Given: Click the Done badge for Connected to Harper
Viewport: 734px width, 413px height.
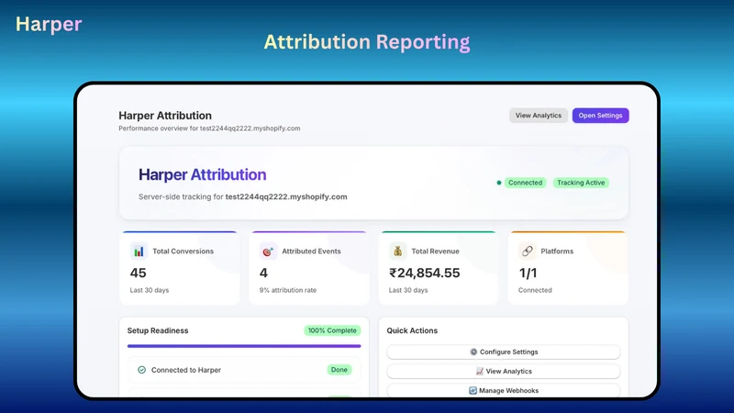Looking at the screenshot, I should [x=339, y=370].
